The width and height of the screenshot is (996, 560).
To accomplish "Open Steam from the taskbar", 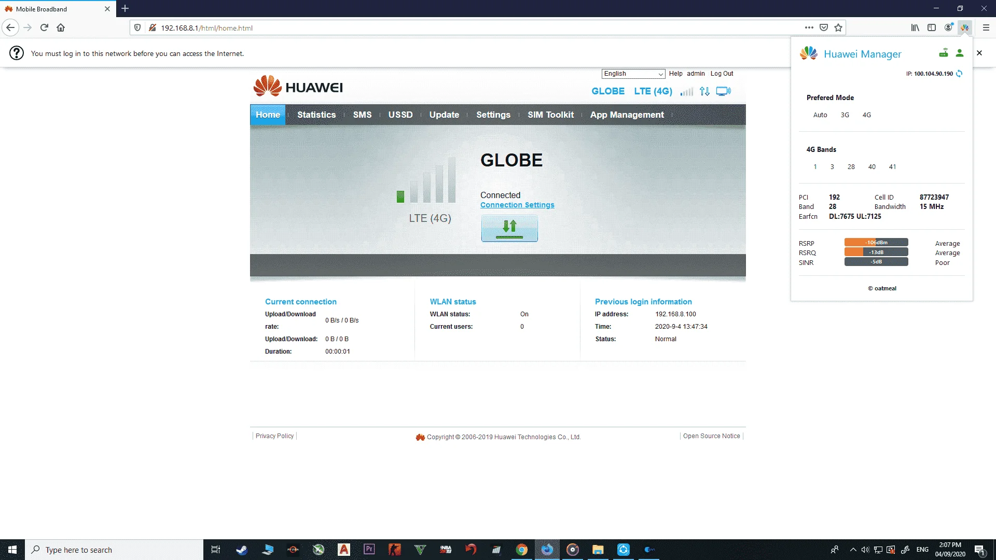I will tap(242, 550).
